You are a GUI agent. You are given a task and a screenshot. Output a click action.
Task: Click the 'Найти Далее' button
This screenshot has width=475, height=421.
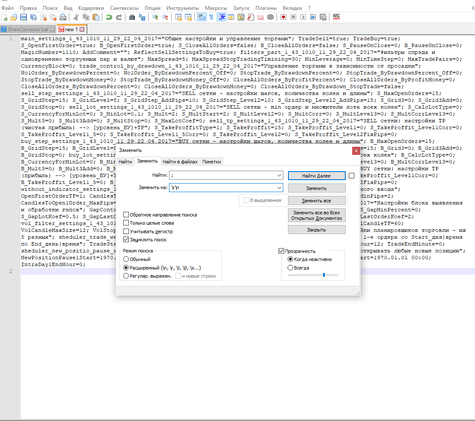pyautogui.click(x=317, y=176)
